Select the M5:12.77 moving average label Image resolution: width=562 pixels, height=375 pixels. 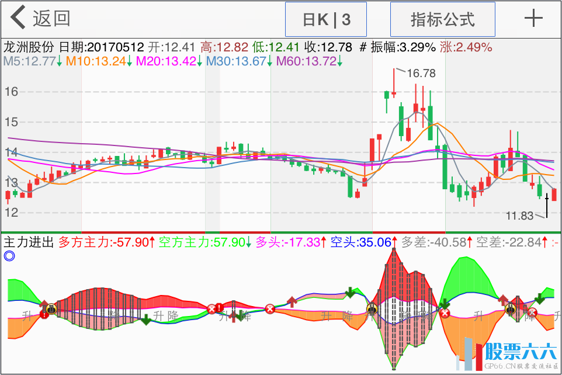click(x=30, y=61)
